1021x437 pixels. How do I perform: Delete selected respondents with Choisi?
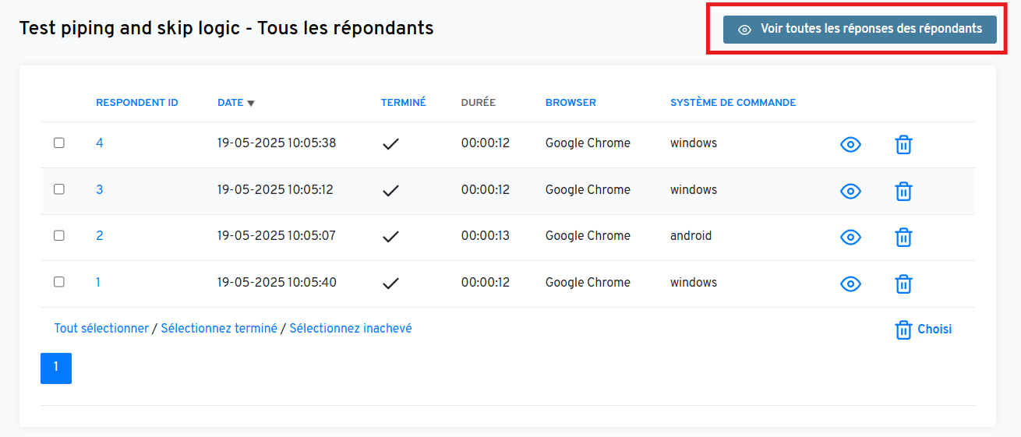coord(923,330)
